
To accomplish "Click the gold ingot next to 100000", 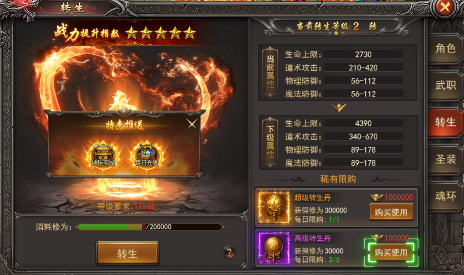I will (377, 238).
